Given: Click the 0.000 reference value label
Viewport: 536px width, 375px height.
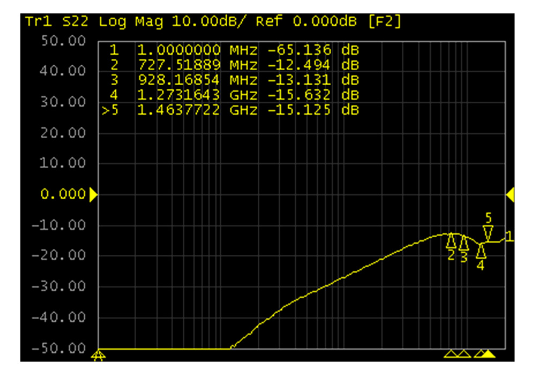Looking at the screenshot, I should pyautogui.click(x=63, y=195).
